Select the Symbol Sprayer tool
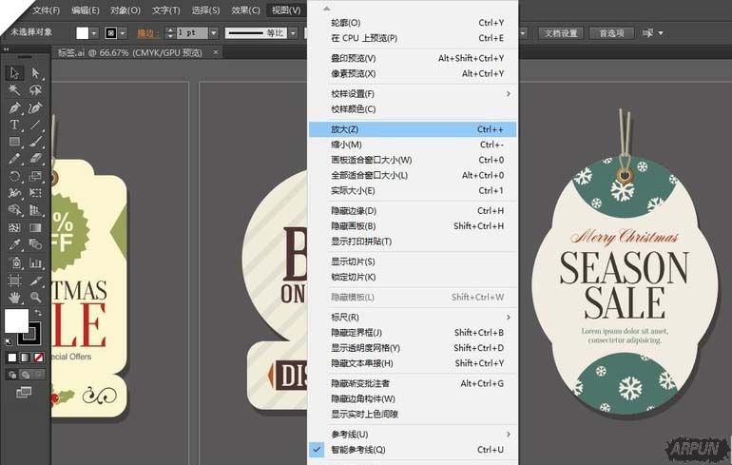Viewport: 732px width, 465px height. 14,262
